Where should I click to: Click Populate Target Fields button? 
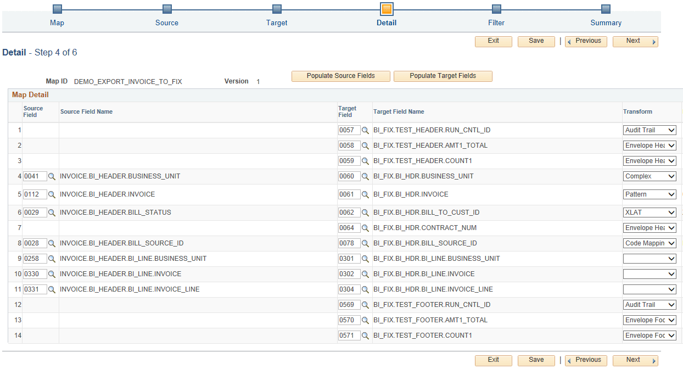443,76
